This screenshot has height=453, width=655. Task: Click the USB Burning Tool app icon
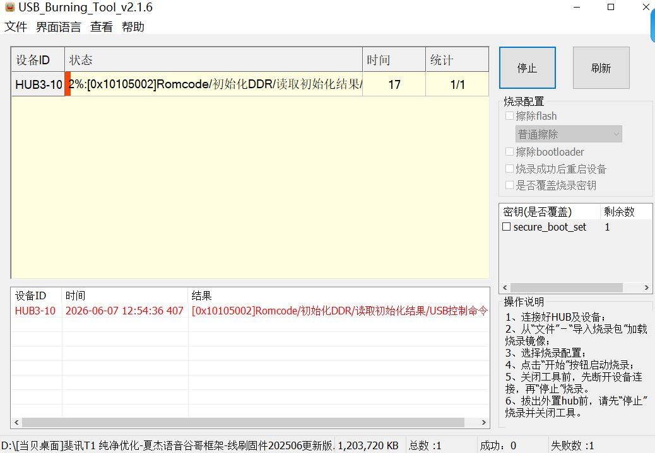(9, 7)
